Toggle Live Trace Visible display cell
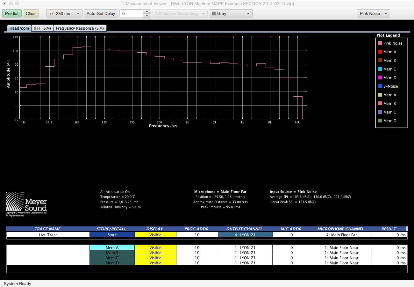This screenshot has height=287, width=414. [x=155, y=235]
